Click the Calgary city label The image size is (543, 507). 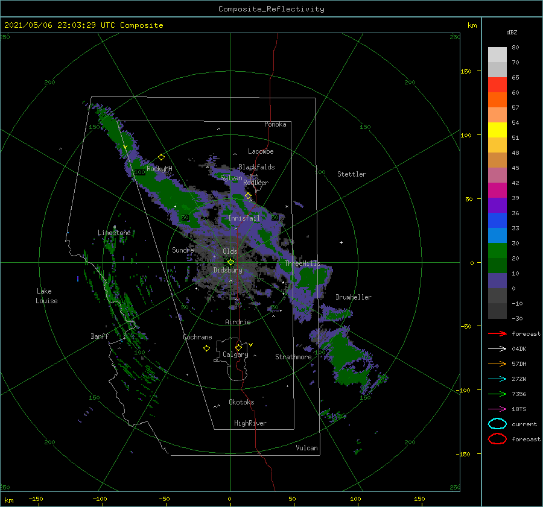pos(235,354)
